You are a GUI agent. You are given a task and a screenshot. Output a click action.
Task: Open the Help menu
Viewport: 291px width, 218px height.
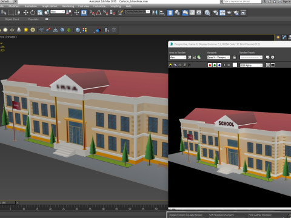coord(129,6)
